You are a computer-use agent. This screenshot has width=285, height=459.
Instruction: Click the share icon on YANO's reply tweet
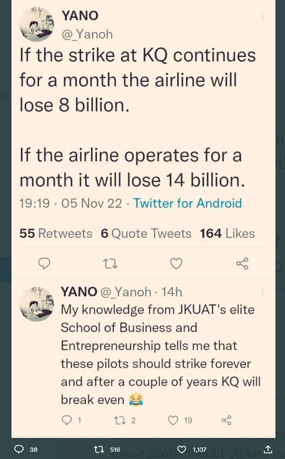pos(227,420)
